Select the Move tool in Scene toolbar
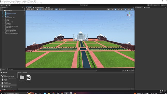 [40, 9]
